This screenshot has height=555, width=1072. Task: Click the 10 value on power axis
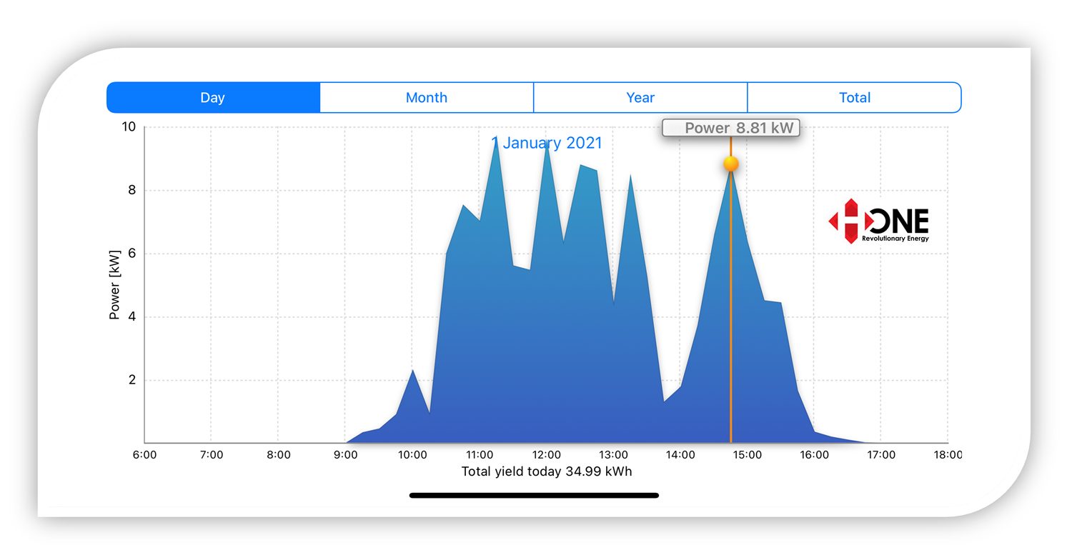pos(129,127)
